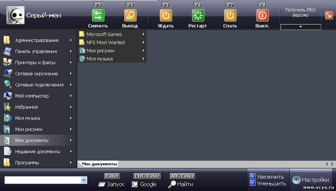This screenshot has height=191, width=336.
Task: Click the green Рестарт restart icon
Action: (198, 16)
